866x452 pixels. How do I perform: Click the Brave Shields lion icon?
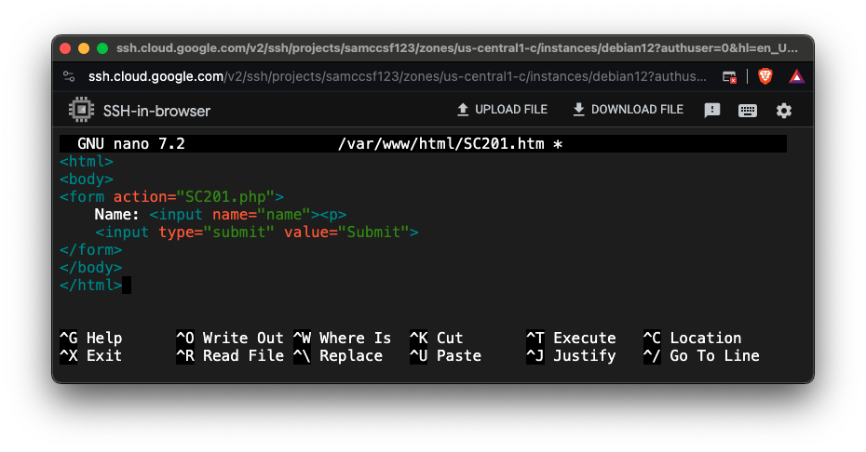(765, 76)
